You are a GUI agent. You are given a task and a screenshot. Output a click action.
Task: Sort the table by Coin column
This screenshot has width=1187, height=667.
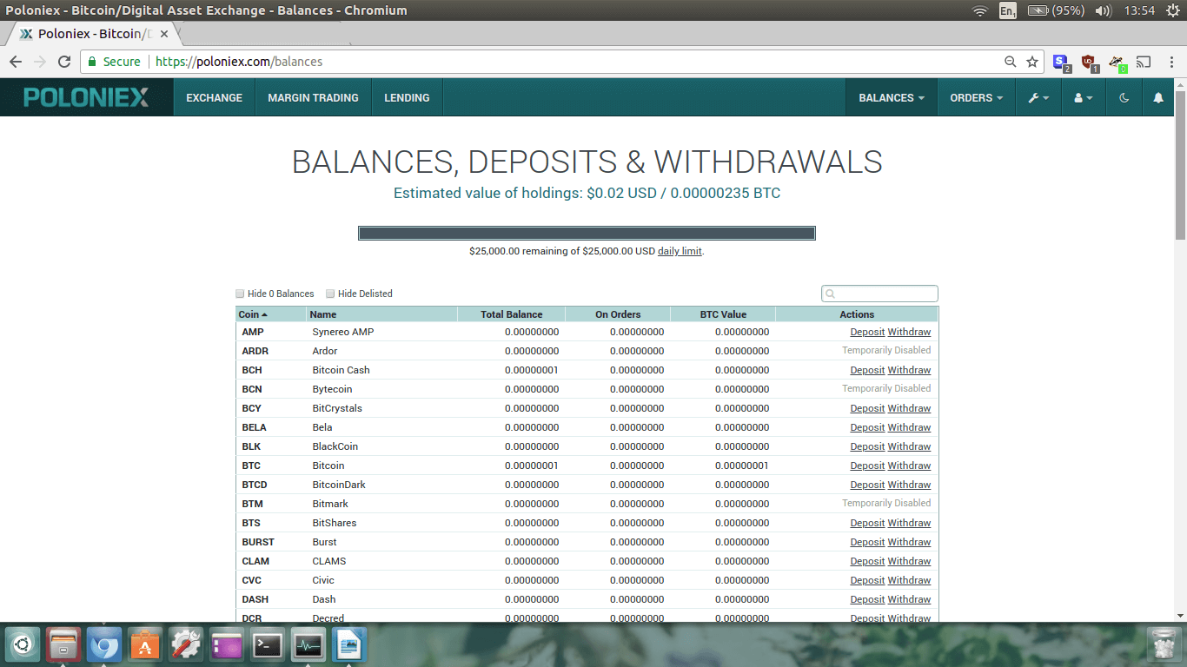pos(270,314)
